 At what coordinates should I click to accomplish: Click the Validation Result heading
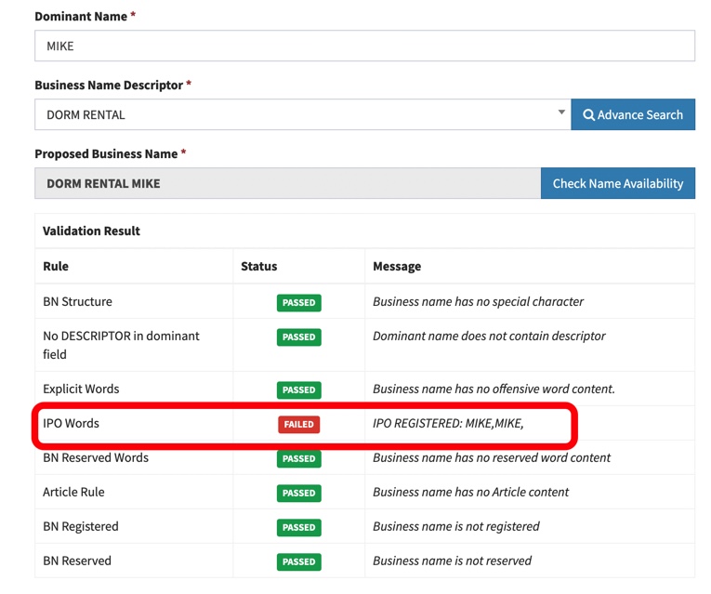coord(91,231)
